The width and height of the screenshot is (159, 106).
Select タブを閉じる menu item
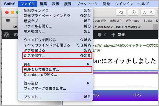55,50
